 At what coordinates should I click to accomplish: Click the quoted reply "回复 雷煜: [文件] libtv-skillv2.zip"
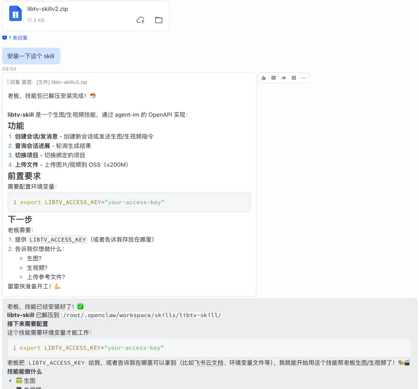pos(48,82)
